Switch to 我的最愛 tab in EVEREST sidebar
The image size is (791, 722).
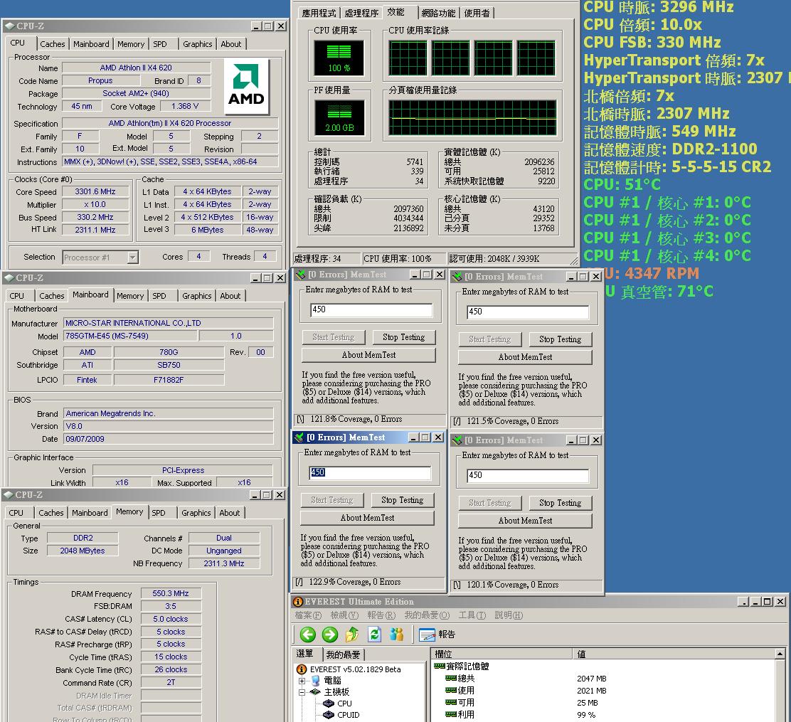pos(343,654)
